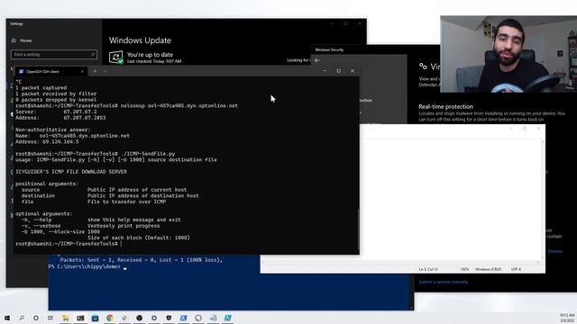
Task: Maximize the Notepad window
Action: click(525, 128)
